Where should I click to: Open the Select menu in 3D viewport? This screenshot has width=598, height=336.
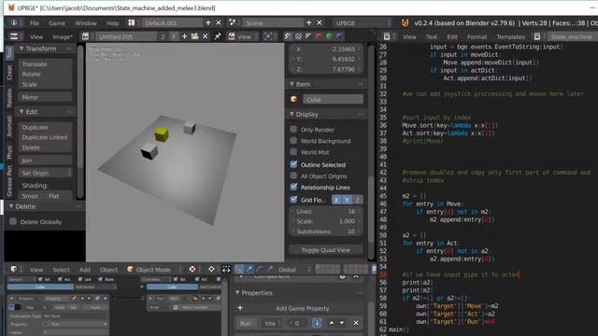(x=61, y=270)
